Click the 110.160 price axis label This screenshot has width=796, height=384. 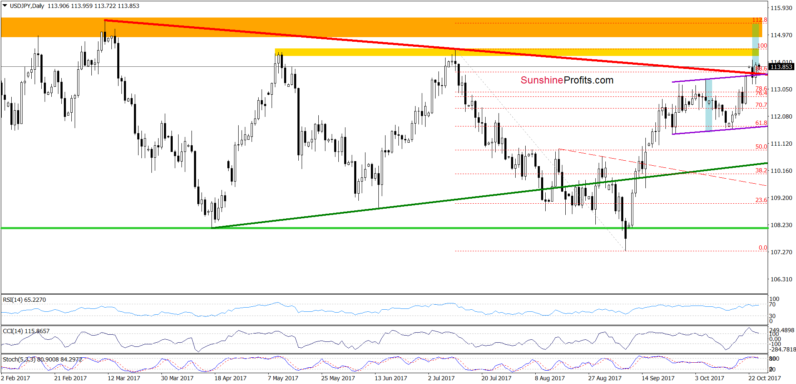[781, 171]
